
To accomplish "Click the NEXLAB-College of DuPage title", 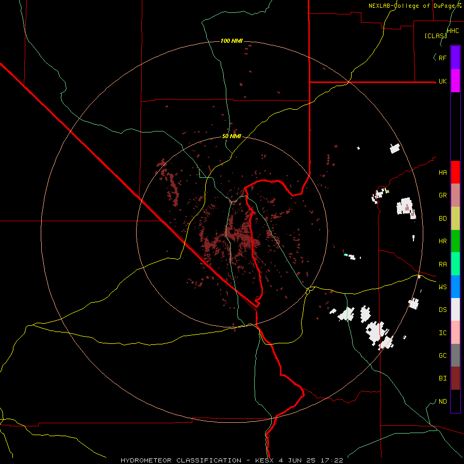I will point(415,6).
